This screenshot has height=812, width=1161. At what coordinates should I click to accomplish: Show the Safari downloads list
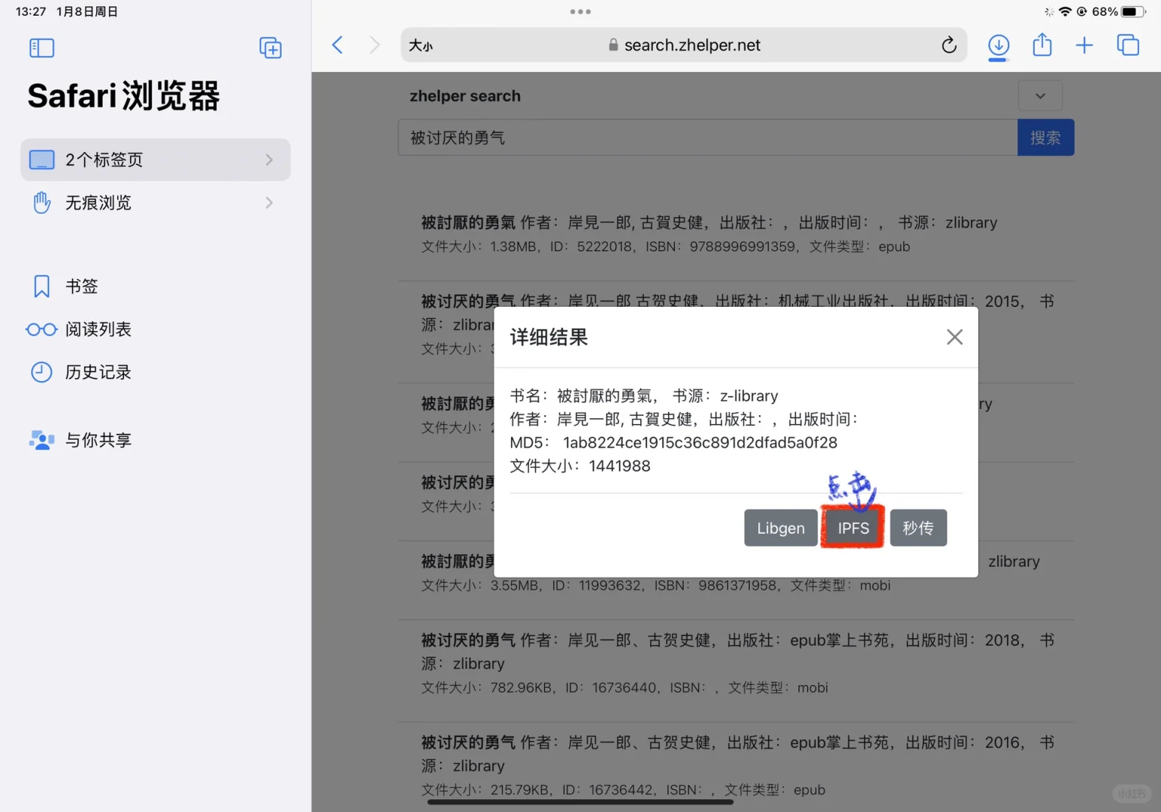(x=998, y=46)
